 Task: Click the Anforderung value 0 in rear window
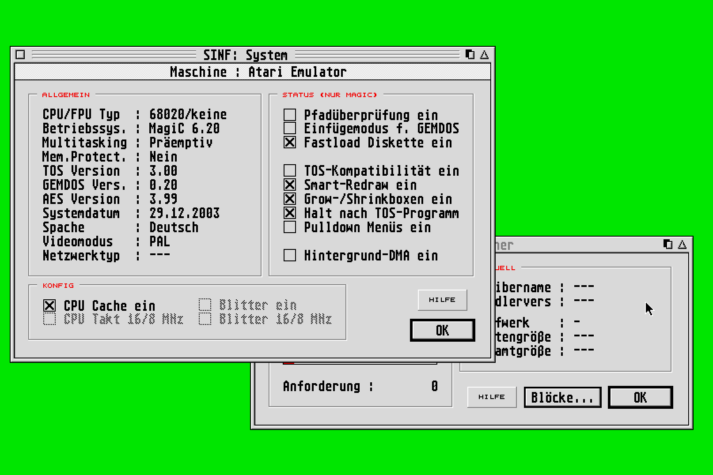435,386
